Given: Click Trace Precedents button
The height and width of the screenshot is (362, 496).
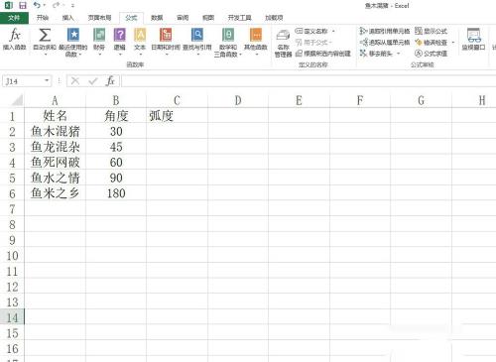Looking at the screenshot, I should click(x=385, y=31).
